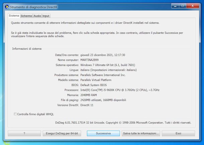Select Windows 7 Ultimate 64 bit text

pos(108,65)
